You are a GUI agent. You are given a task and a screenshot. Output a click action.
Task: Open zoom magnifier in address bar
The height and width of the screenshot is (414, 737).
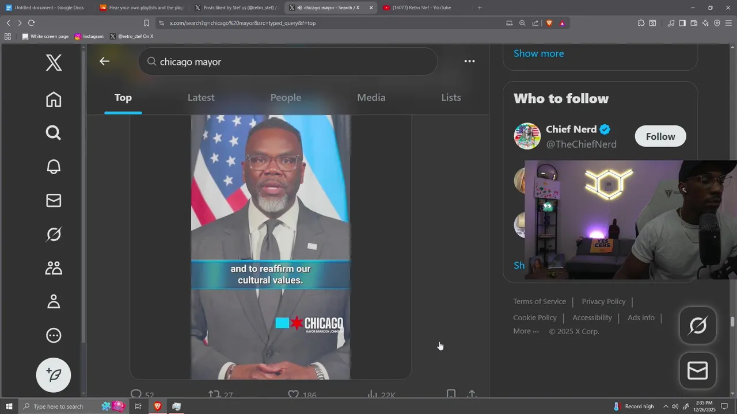[x=522, y=23]
